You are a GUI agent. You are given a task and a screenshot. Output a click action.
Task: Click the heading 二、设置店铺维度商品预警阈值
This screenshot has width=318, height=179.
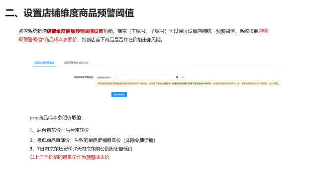tap(70, 13)
